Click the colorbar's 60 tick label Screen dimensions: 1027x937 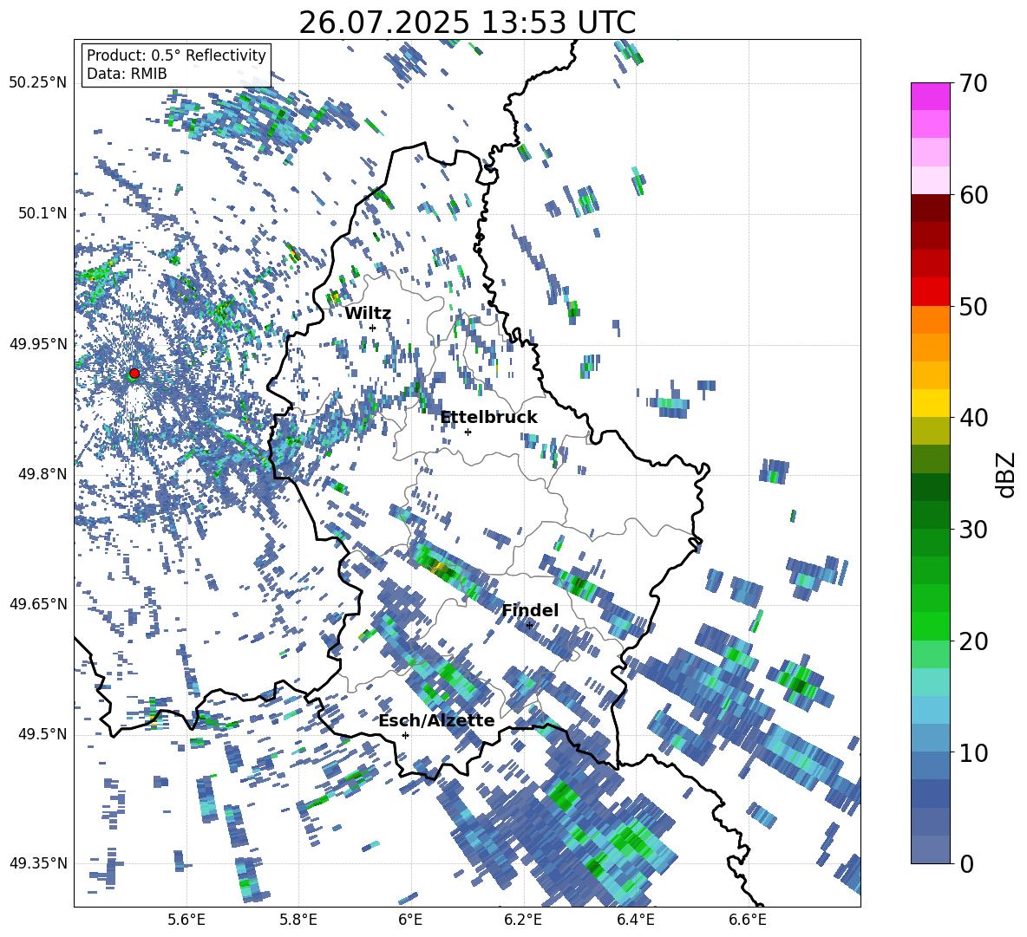click(972, 195)
